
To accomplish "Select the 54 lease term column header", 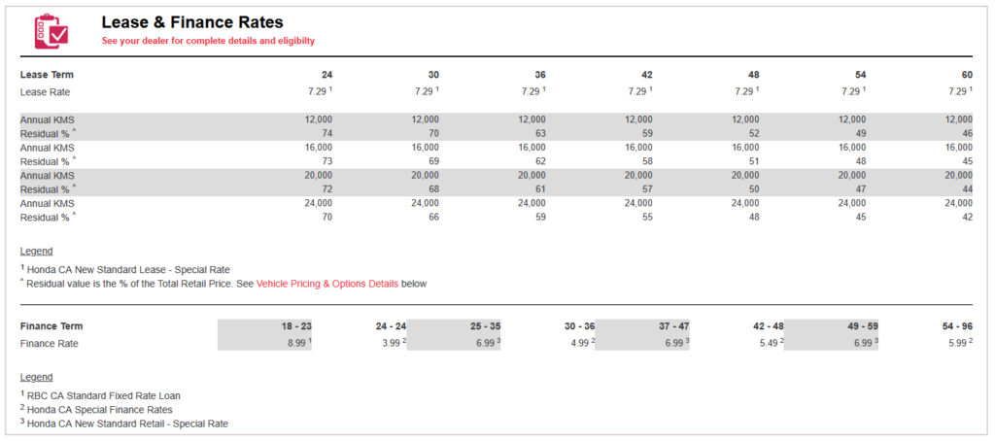I will [x=860, y=74].
